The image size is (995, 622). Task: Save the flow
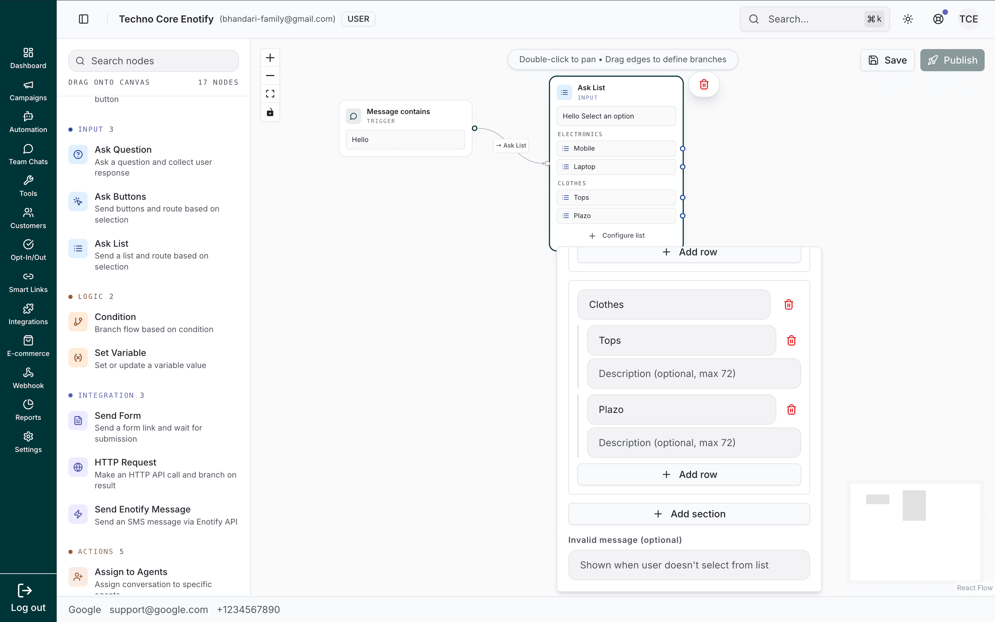(x=887, y=60)
